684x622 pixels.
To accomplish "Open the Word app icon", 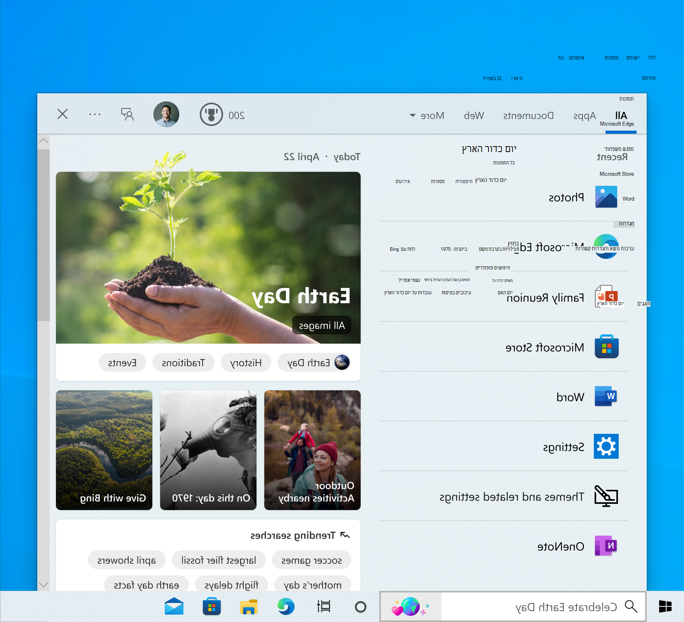I will (x=606, y=396).
